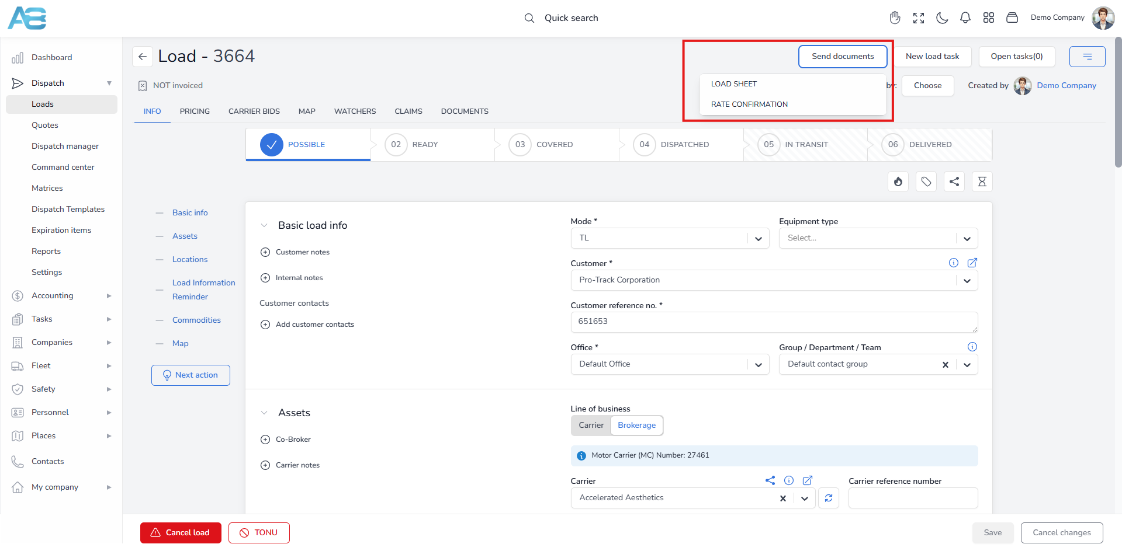This screenshot has width=1122, height=551.
Task: Click the red Cancel load button
Action: click(x=181, y=533)
